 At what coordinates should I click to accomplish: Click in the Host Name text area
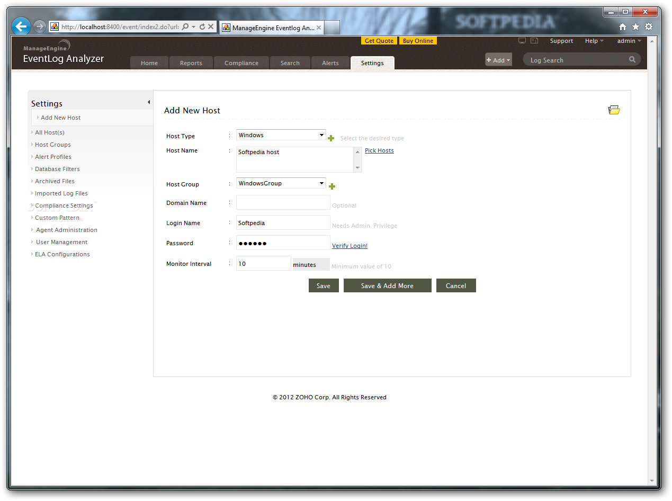pos(295,159)
